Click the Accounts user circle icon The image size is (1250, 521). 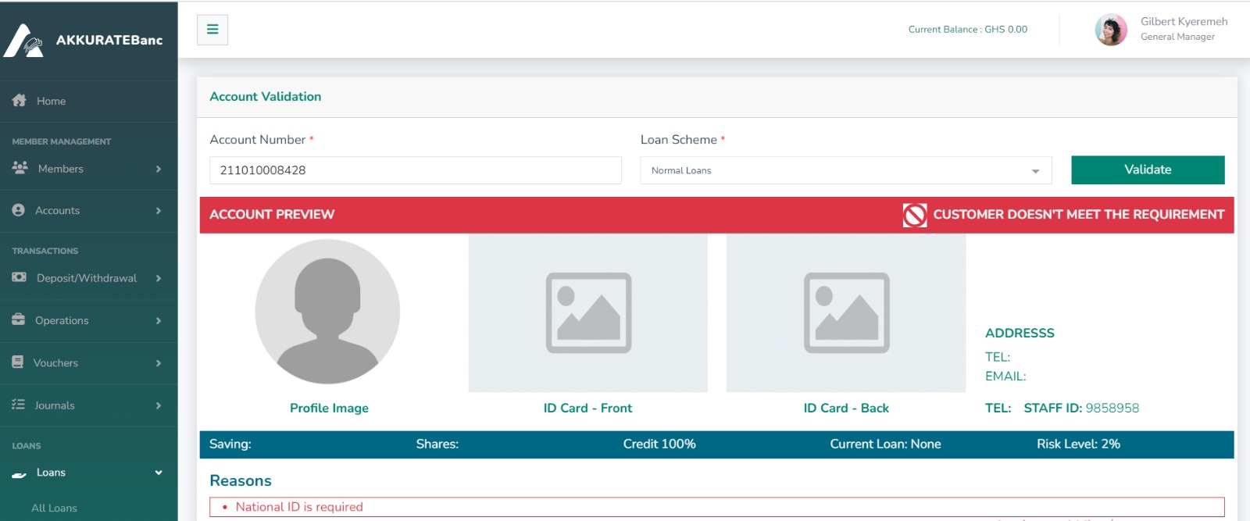pyautogui.click(x=19, y=210)
